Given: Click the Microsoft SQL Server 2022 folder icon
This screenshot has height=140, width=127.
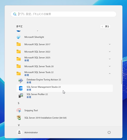Looking at the screenshot, I should click(19, 52).
